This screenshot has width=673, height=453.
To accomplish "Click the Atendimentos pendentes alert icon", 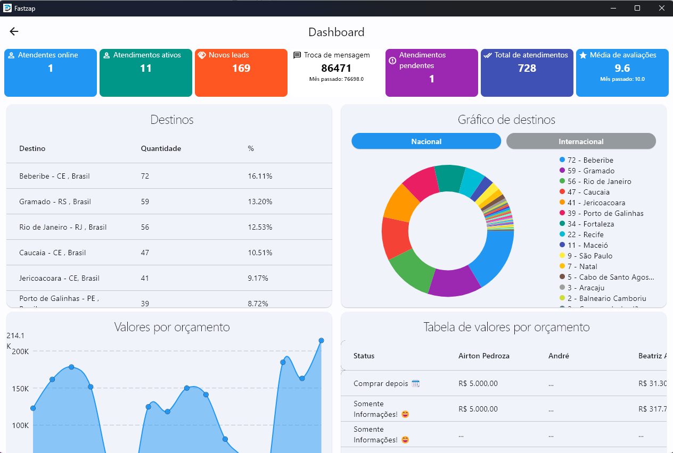I will point(392,61).
